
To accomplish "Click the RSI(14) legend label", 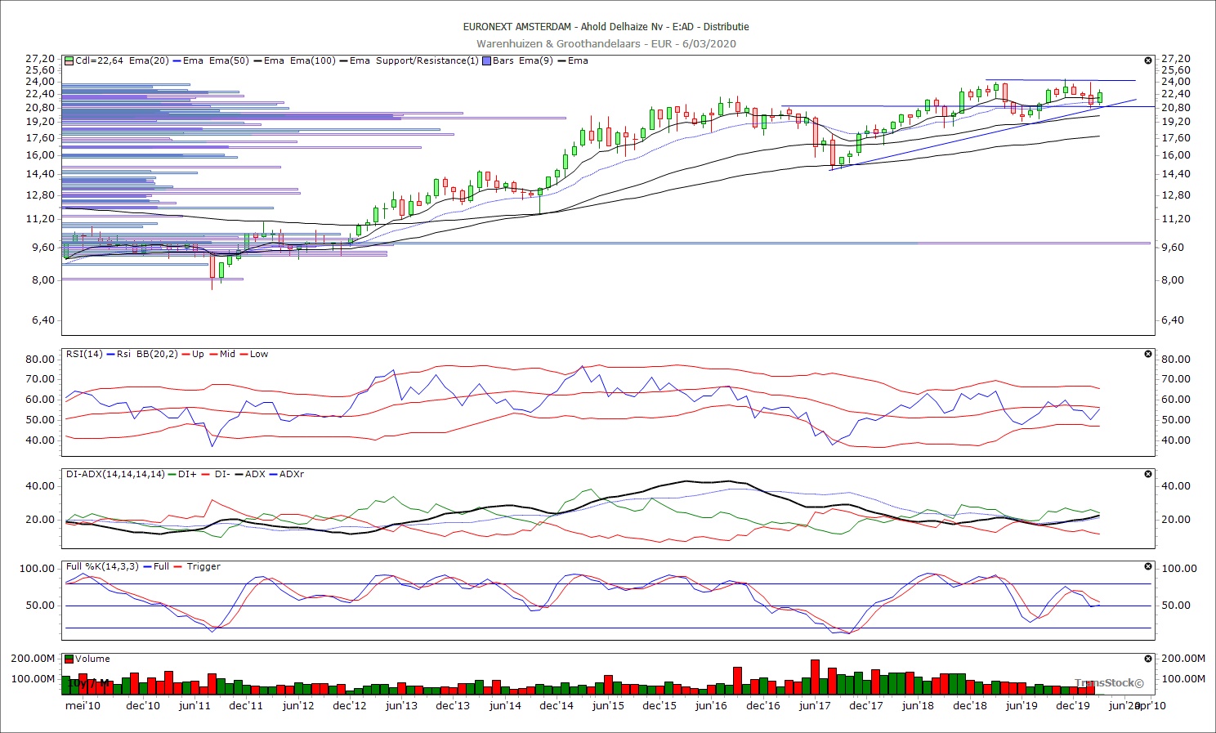I will tap(85, 354).
